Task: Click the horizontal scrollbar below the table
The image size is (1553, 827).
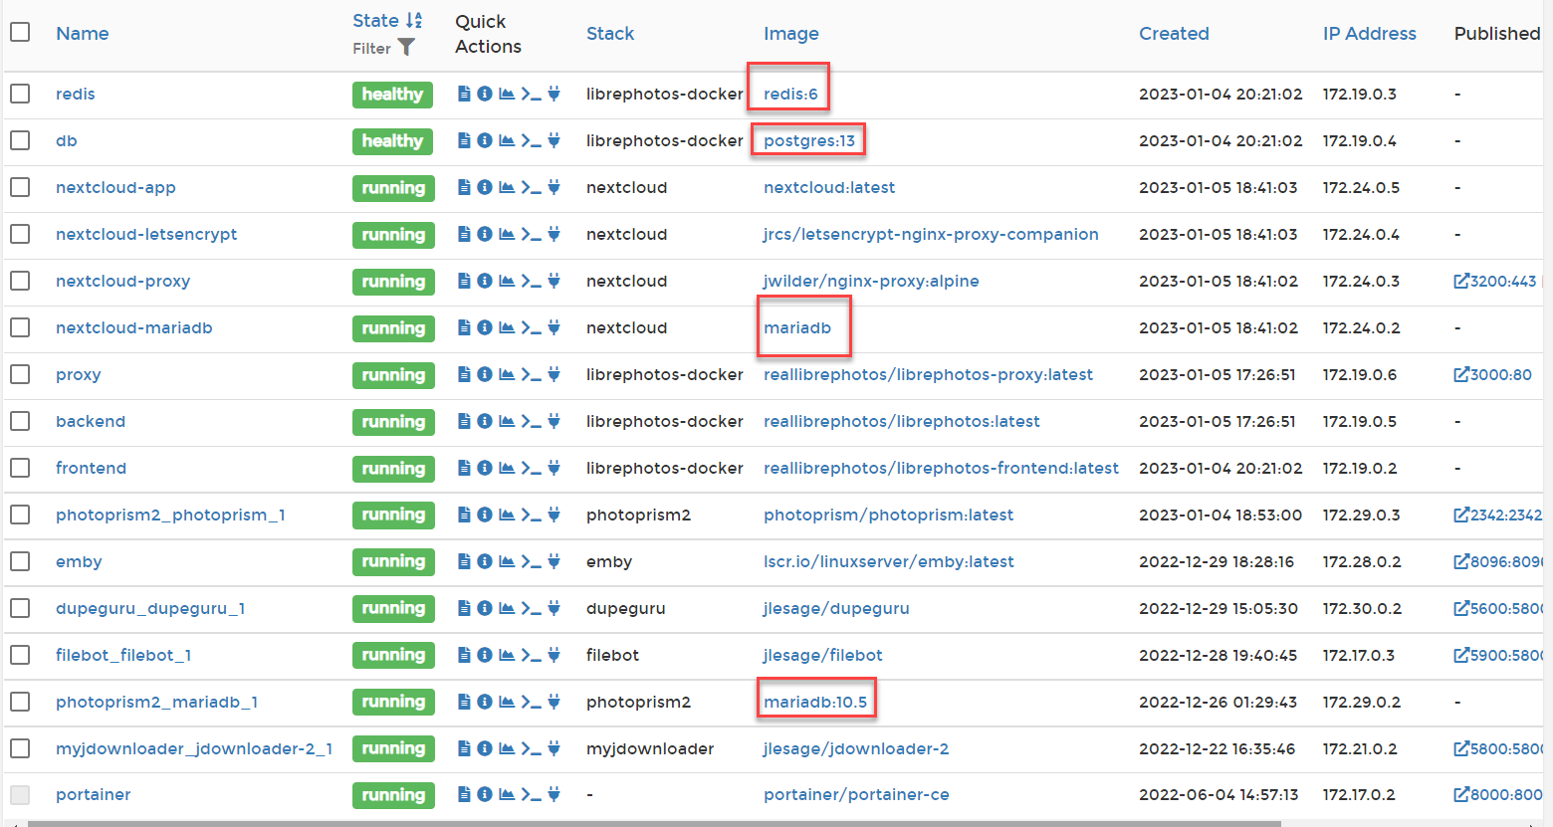Action: pyautogui.click(x=654, y=823)
